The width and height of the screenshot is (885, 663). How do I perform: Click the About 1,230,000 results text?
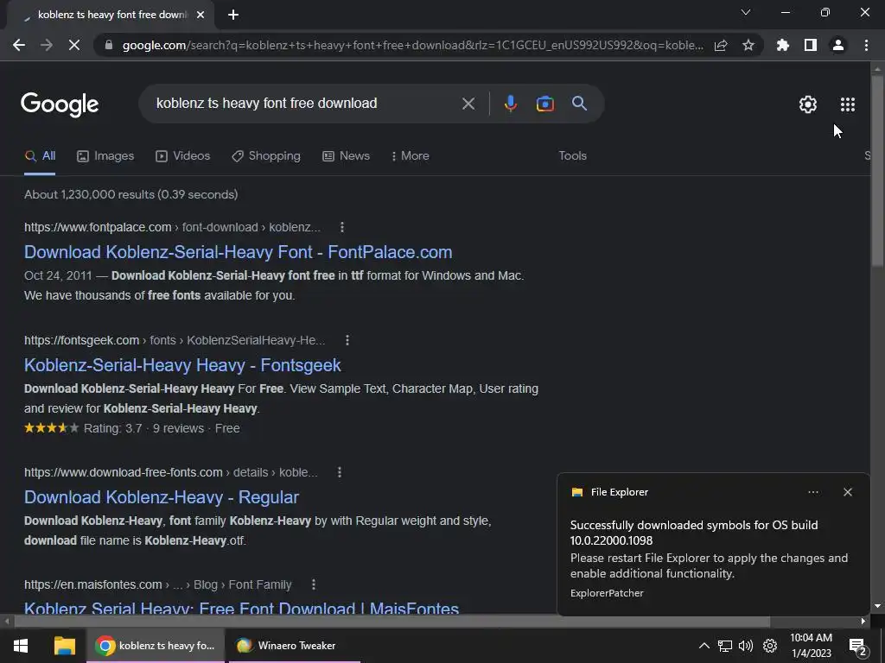point(131,194)
